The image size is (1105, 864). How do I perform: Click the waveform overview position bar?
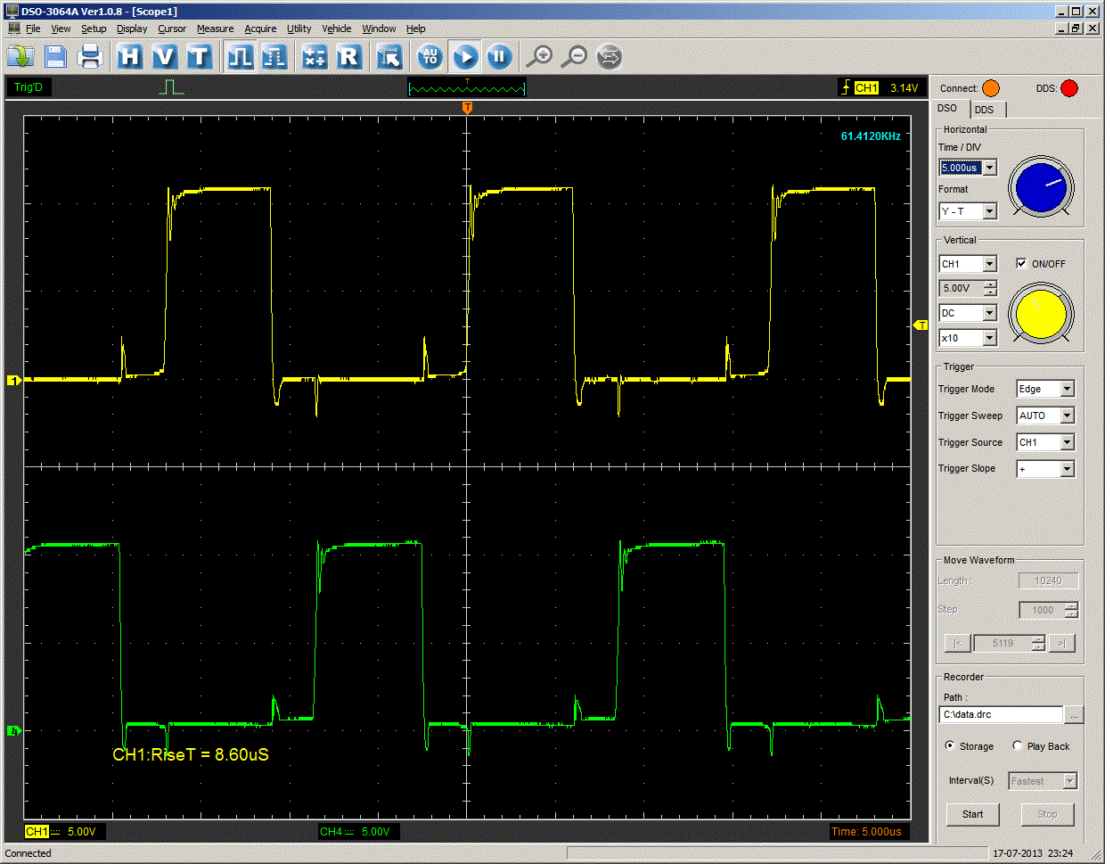click(467, 87)
